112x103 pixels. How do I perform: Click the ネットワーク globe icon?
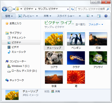point(7,80)
